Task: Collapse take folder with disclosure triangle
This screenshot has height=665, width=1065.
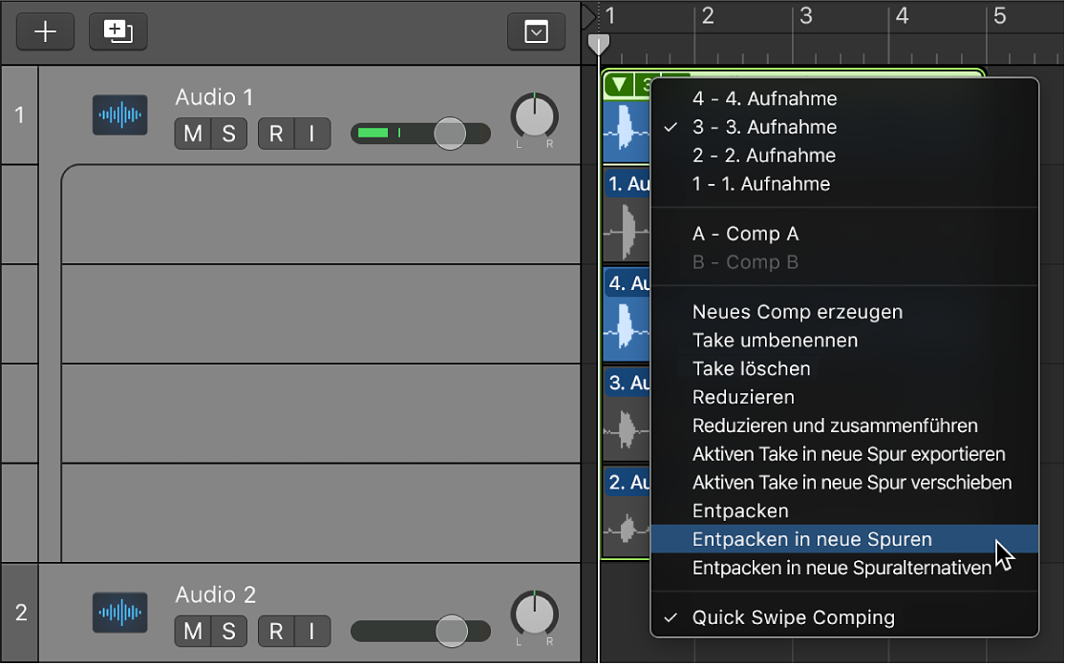Action: point(619,85)
